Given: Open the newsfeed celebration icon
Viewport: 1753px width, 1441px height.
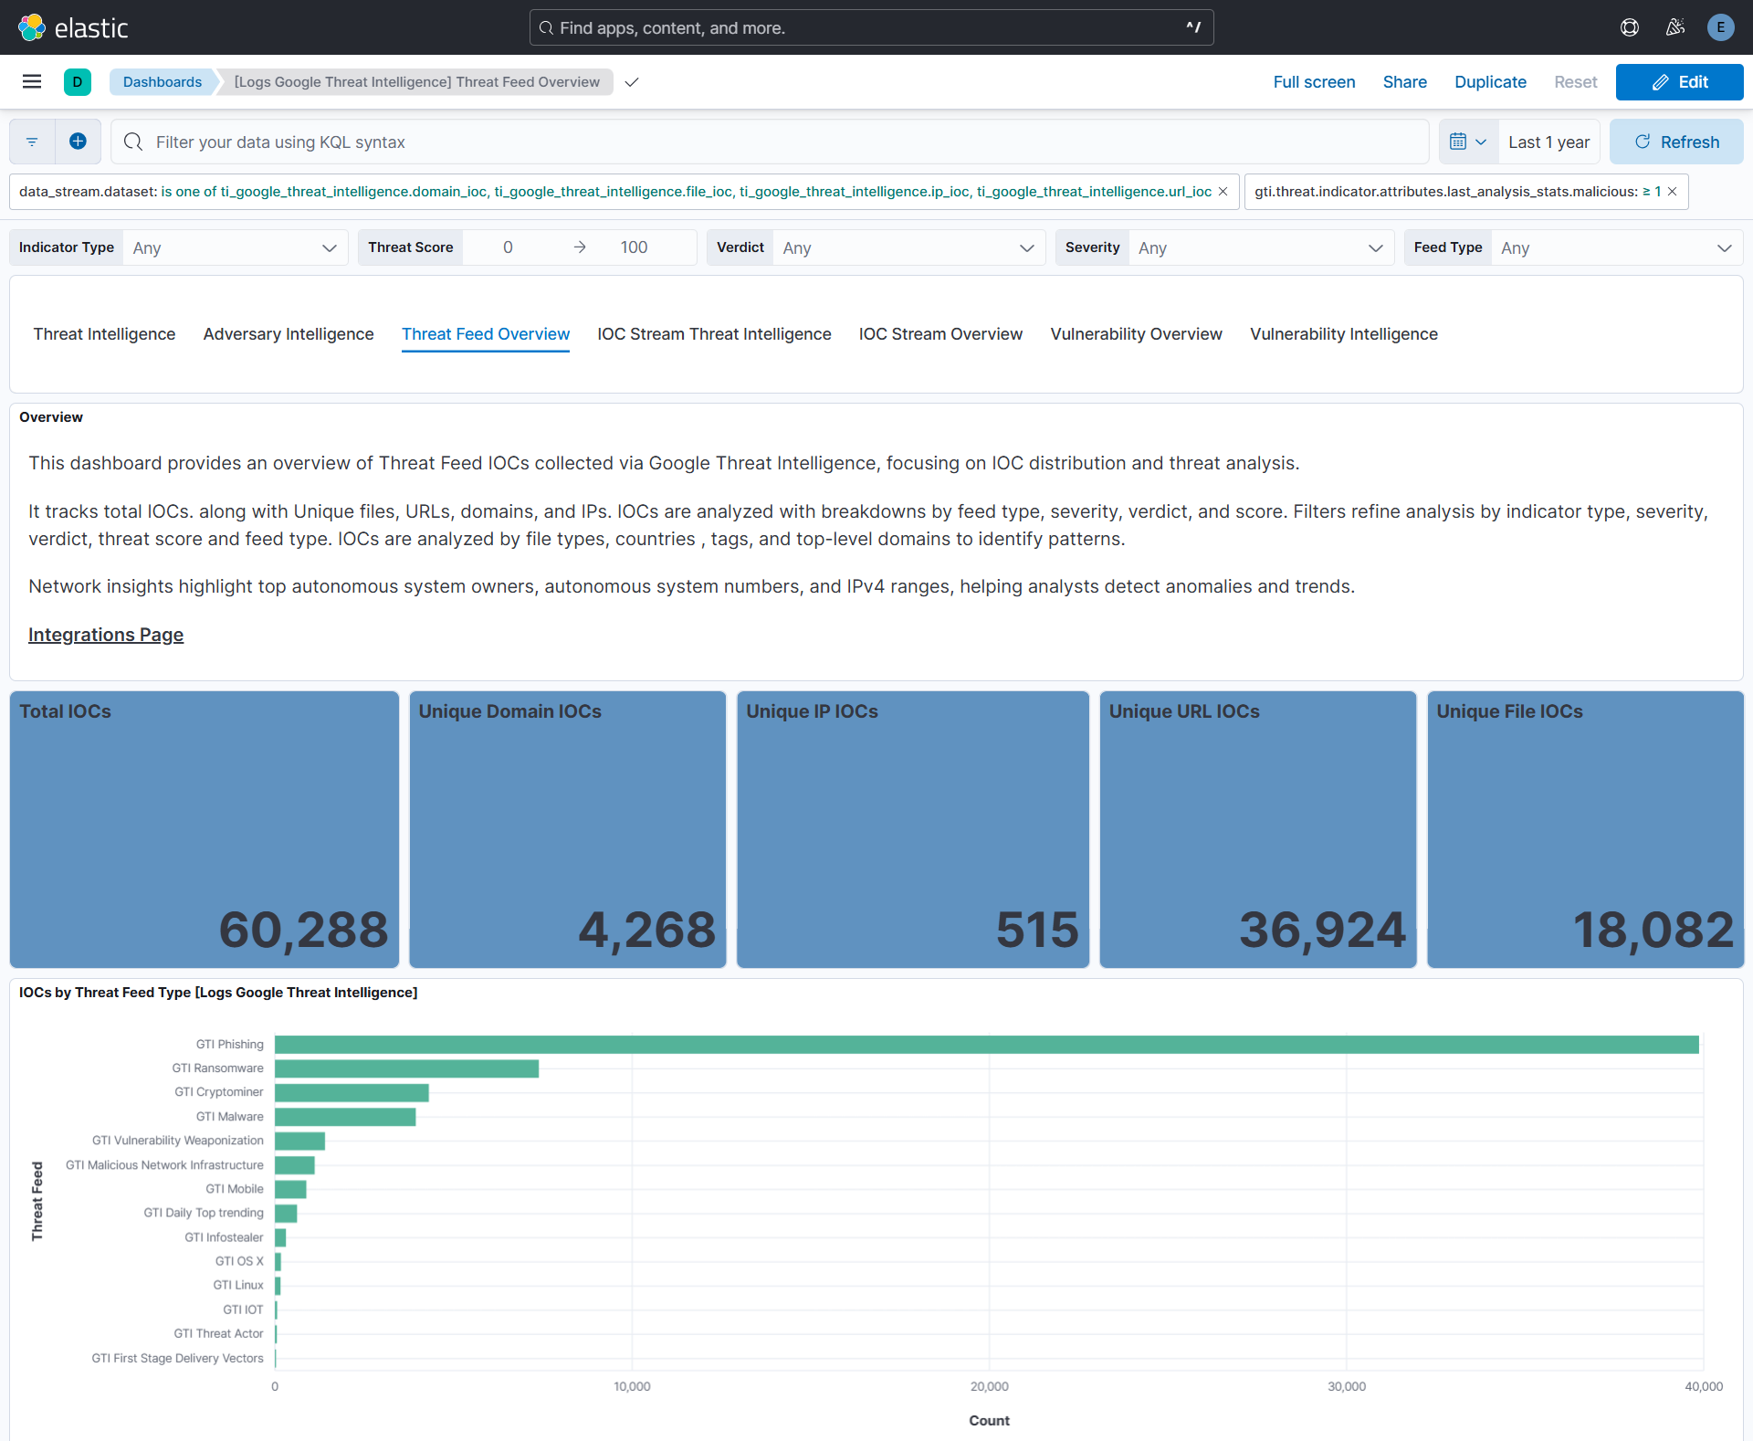Looking at the screenshot, I should coord(1675,27).
